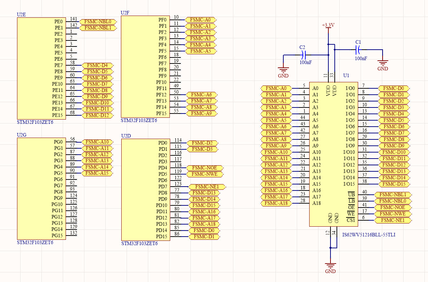Select the U2G component body
The width and height of the screenshot is (428, 282).
[41, 189]
